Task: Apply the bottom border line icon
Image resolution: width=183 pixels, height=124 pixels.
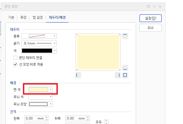Action: (125, 68)
